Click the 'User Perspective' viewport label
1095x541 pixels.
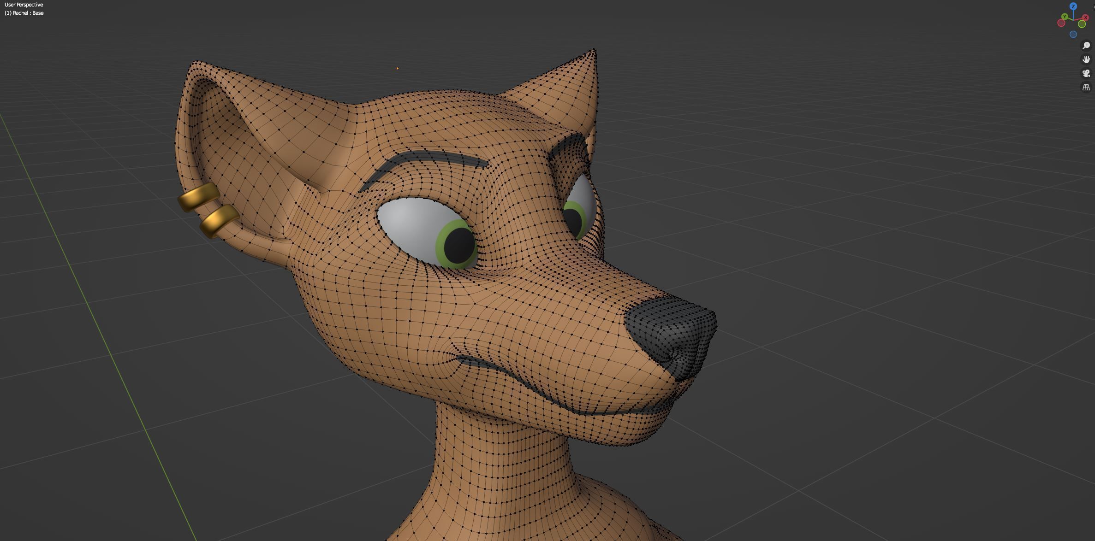pyautogui.click(x=24, y=5)
